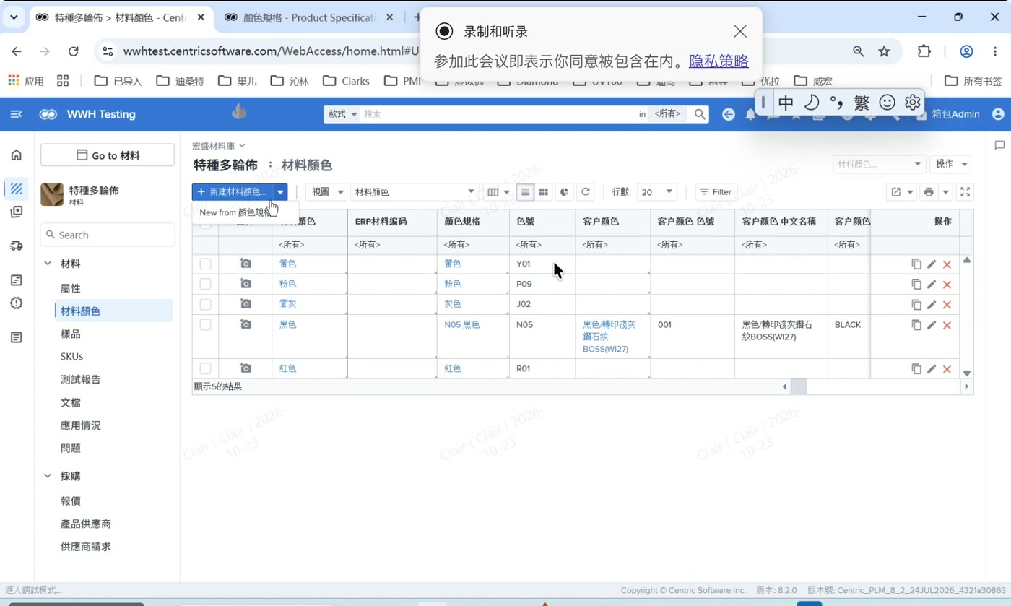Viewport: 1011px width, 606px height.
Task: Close the 录制和听录 notification
Action: 740,31
